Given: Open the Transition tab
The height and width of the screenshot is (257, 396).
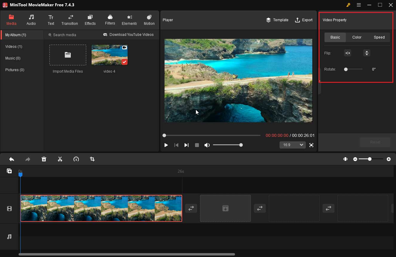Looking at the screenshot, I should 70,20.
